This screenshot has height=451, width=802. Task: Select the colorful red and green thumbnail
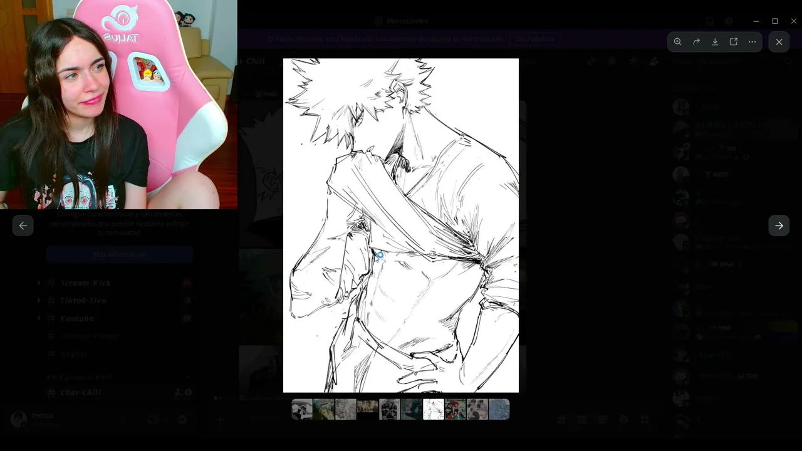tap(456, 409)
